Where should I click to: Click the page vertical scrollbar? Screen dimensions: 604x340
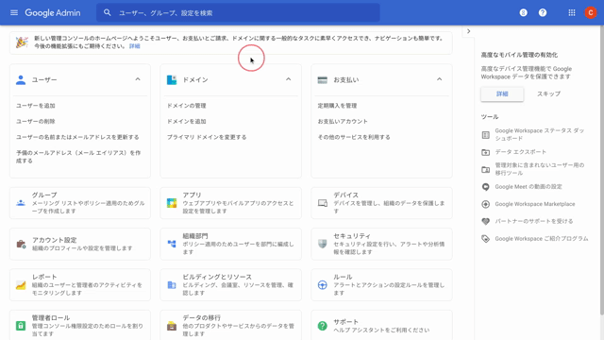click(x=602, y=171)
